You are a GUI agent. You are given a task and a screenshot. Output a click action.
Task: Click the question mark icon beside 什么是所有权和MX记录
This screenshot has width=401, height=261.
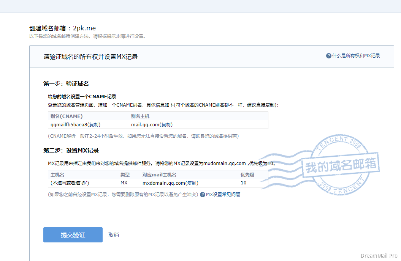[x=329, y=56]
